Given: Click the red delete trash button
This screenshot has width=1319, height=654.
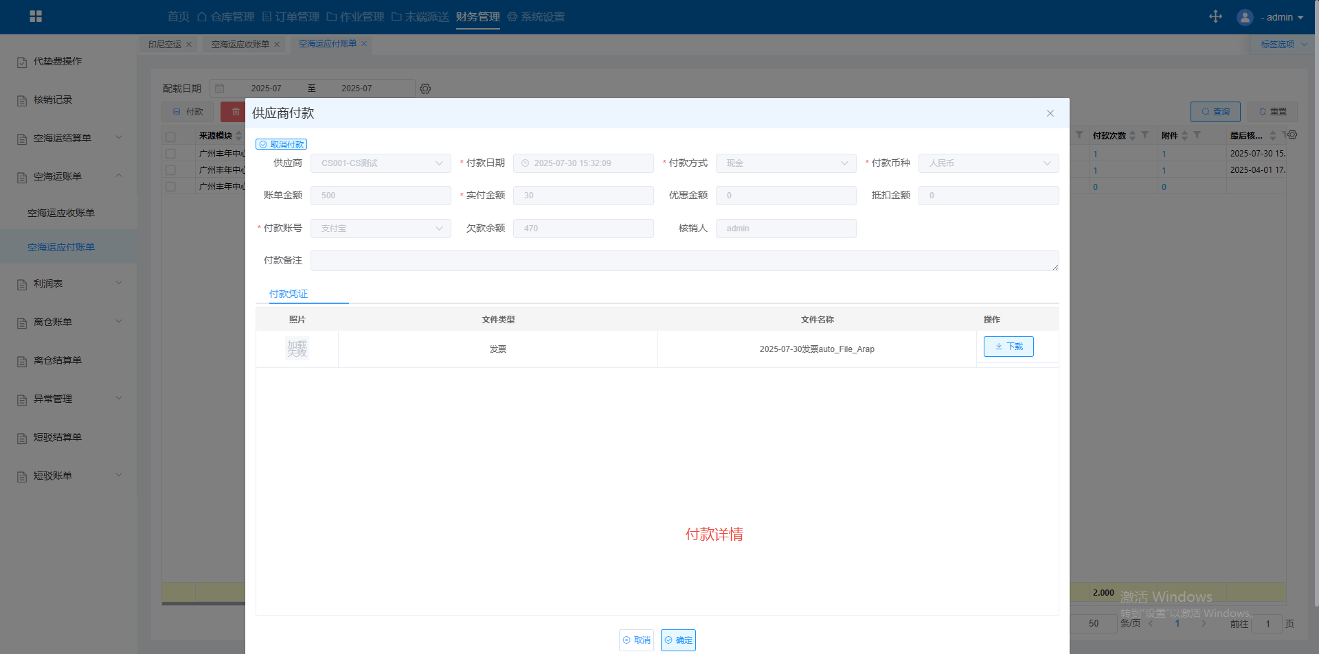Looking at the screenshot, I should tap(234, 112).
